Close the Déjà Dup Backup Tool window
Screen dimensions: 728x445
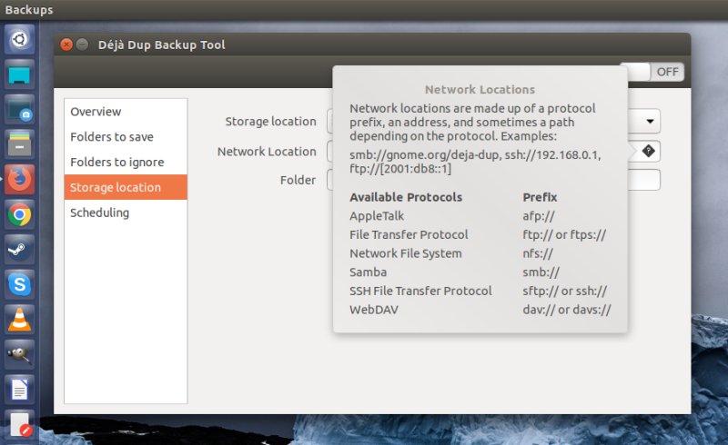(66, 44)
